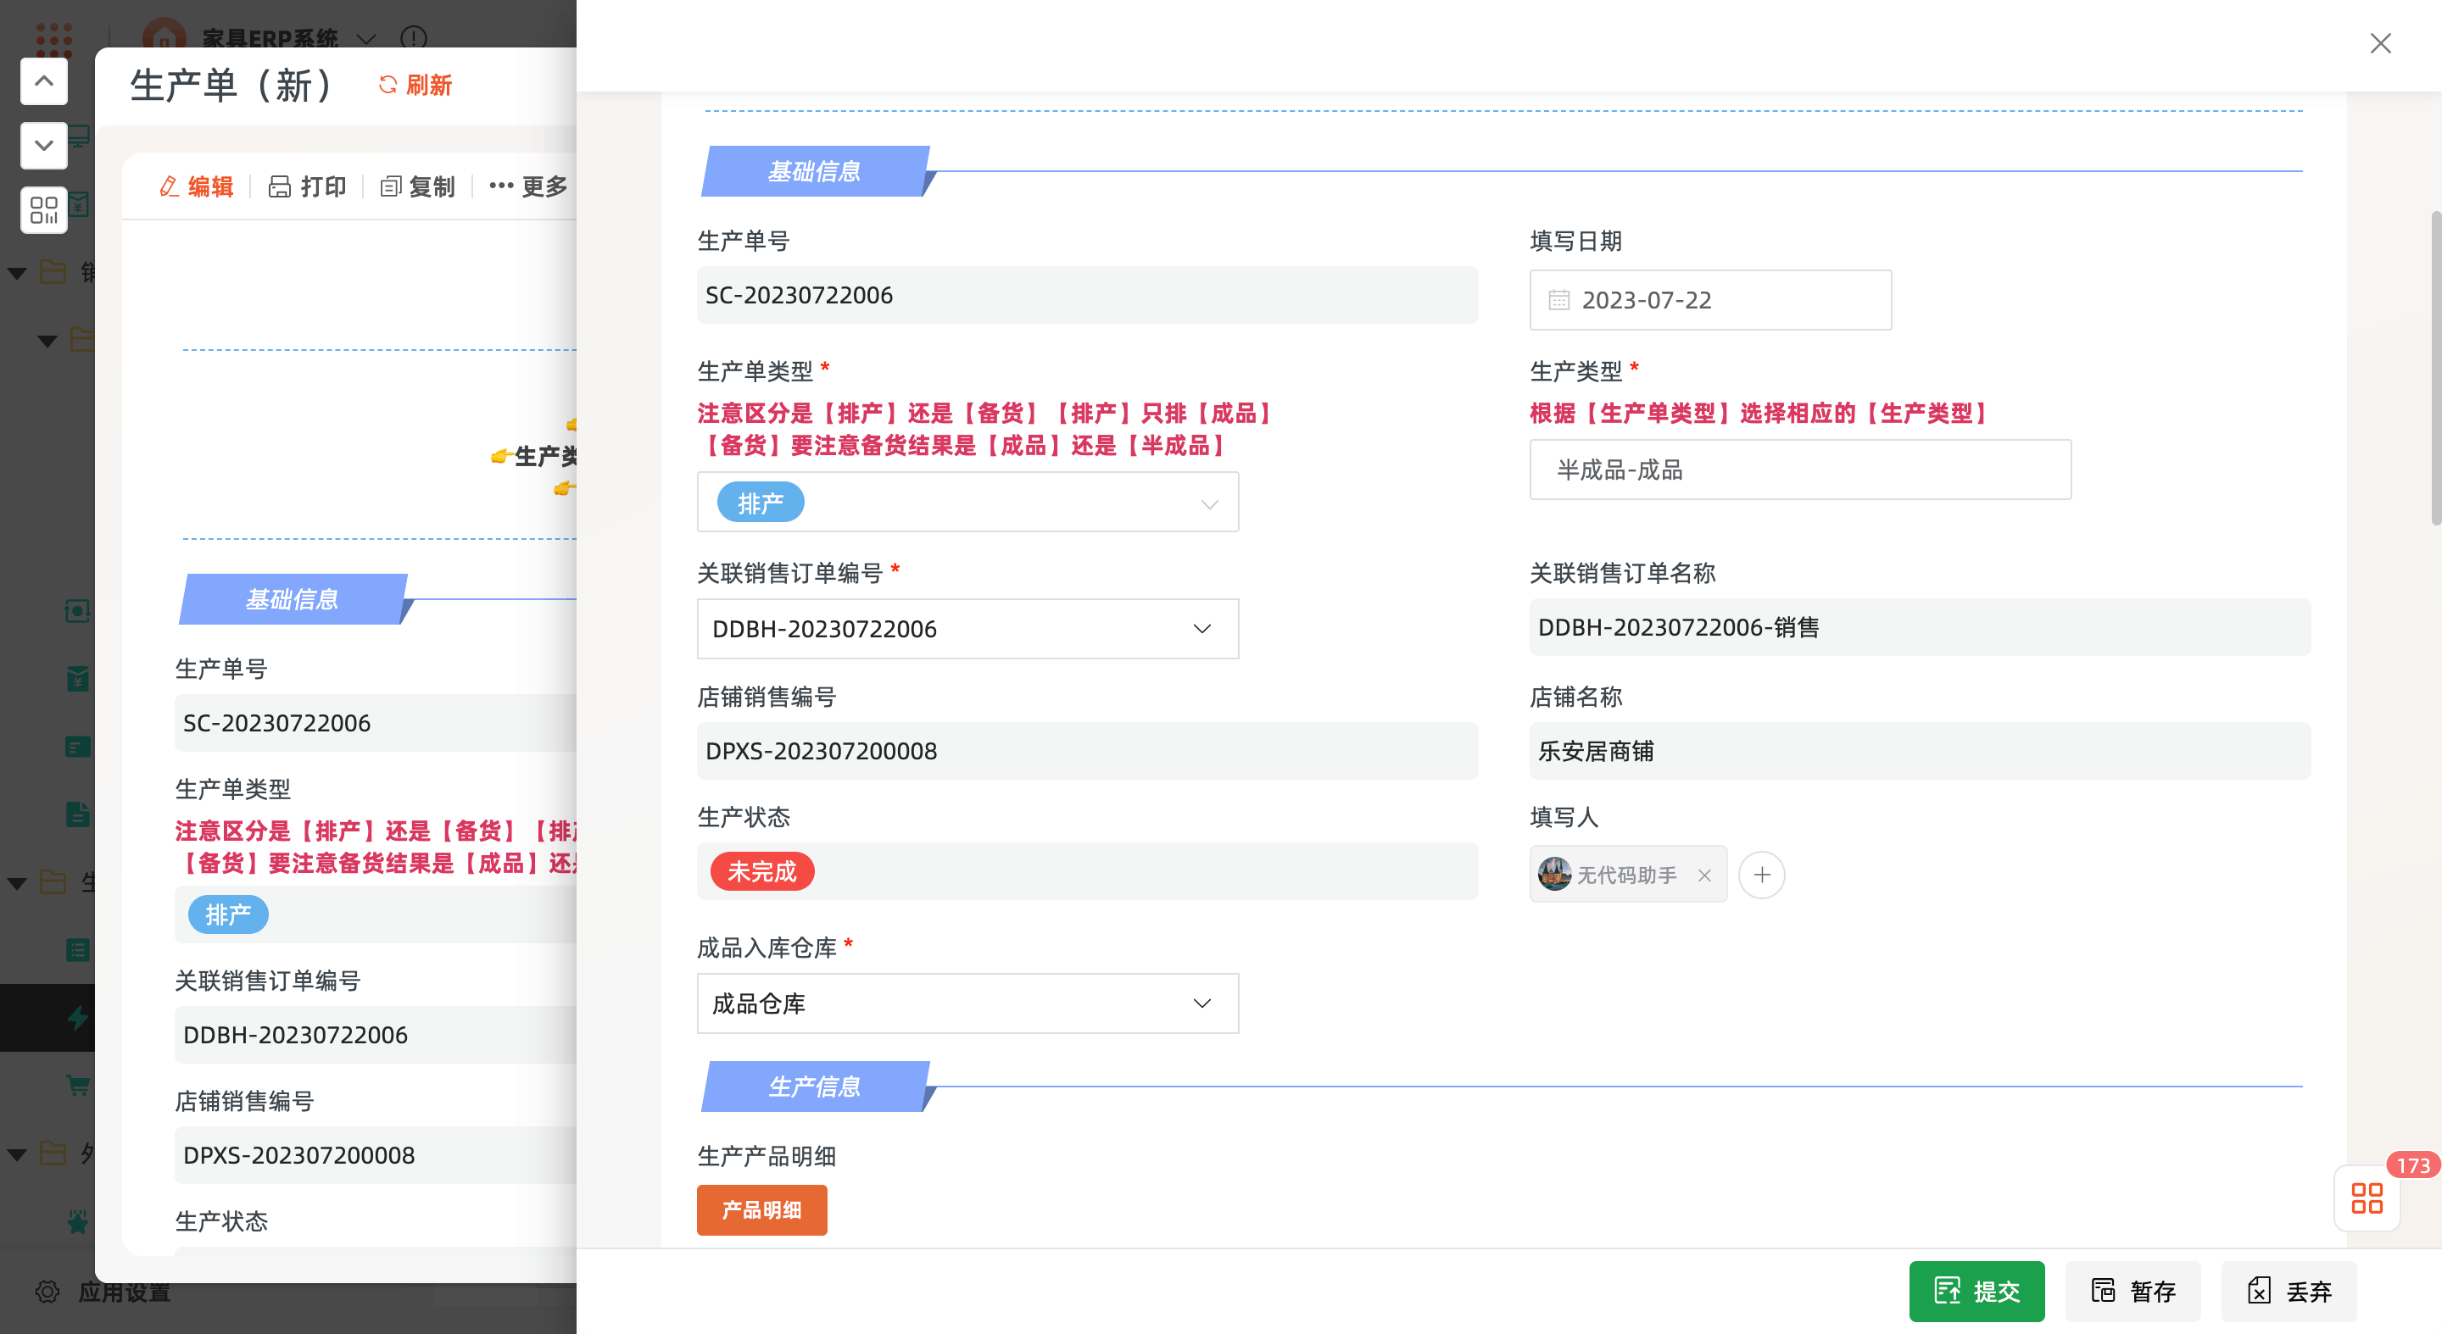Click the 复制 copy icon
Viewport: 2442px width, 1334px height.
[x=390, y=186]
